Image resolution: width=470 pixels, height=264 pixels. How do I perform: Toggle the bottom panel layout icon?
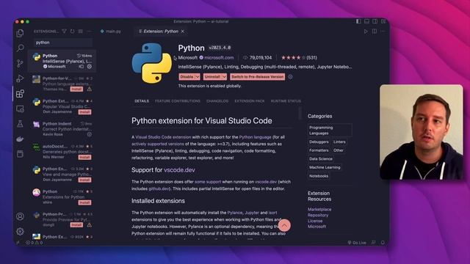(x=366, y=21)
